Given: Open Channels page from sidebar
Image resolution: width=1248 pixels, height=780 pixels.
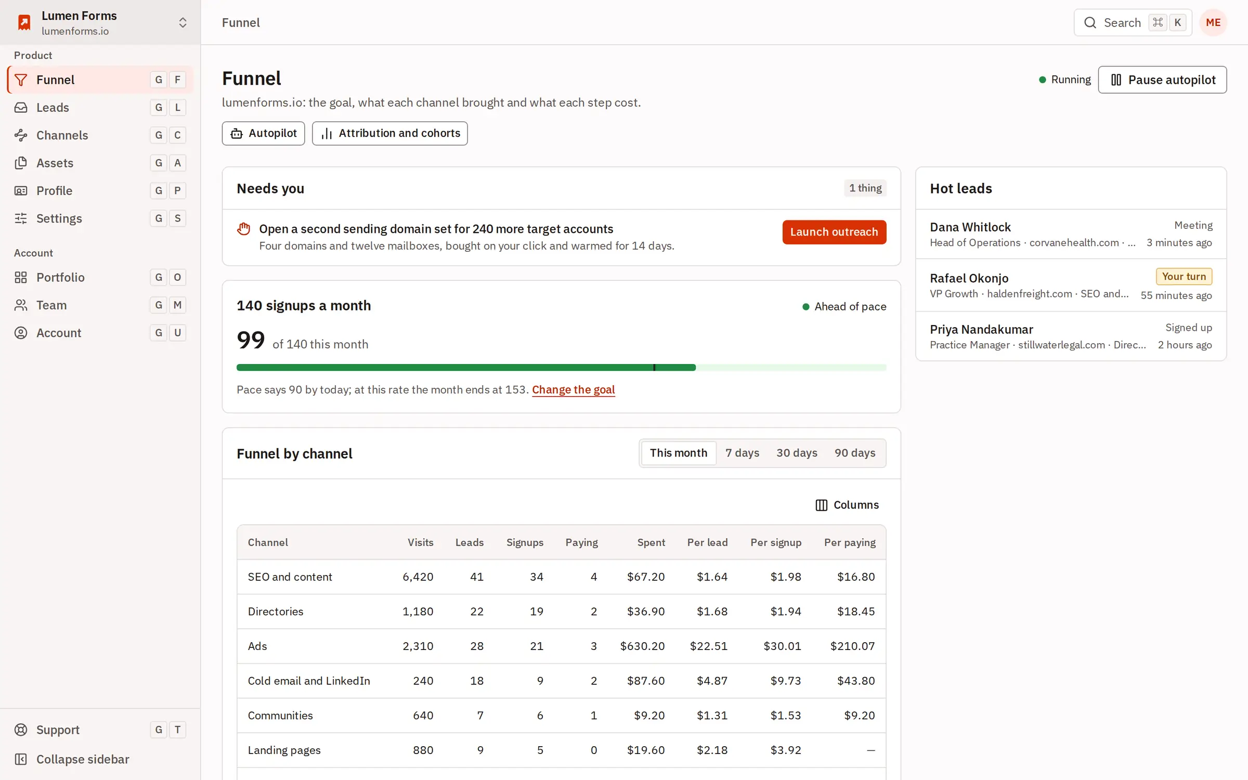Looking at the screenshot, I should (100, 135).
